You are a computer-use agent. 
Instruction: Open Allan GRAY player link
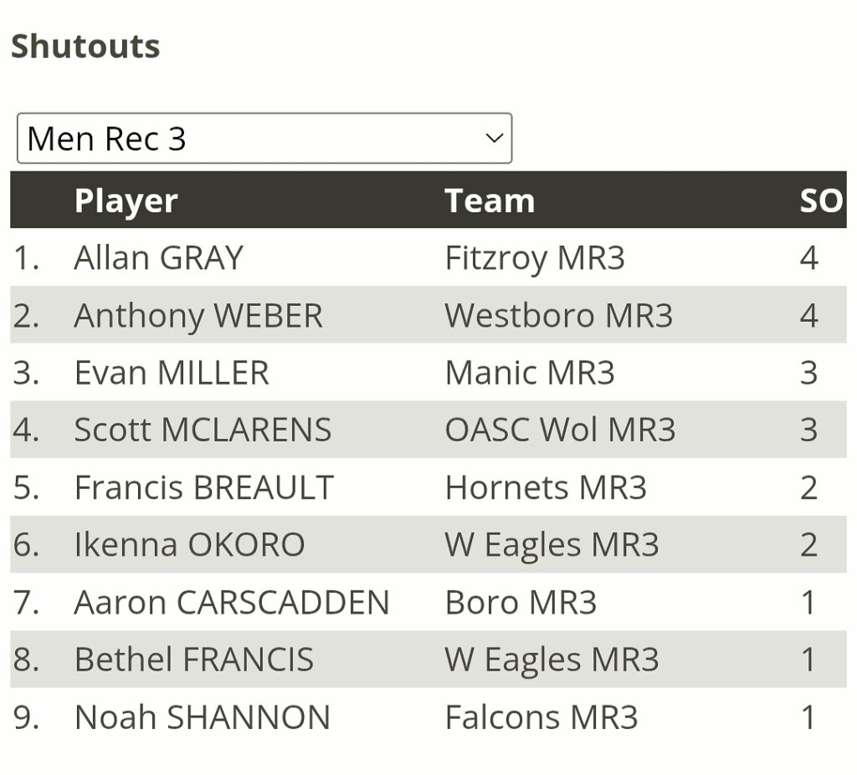[158, 258]
